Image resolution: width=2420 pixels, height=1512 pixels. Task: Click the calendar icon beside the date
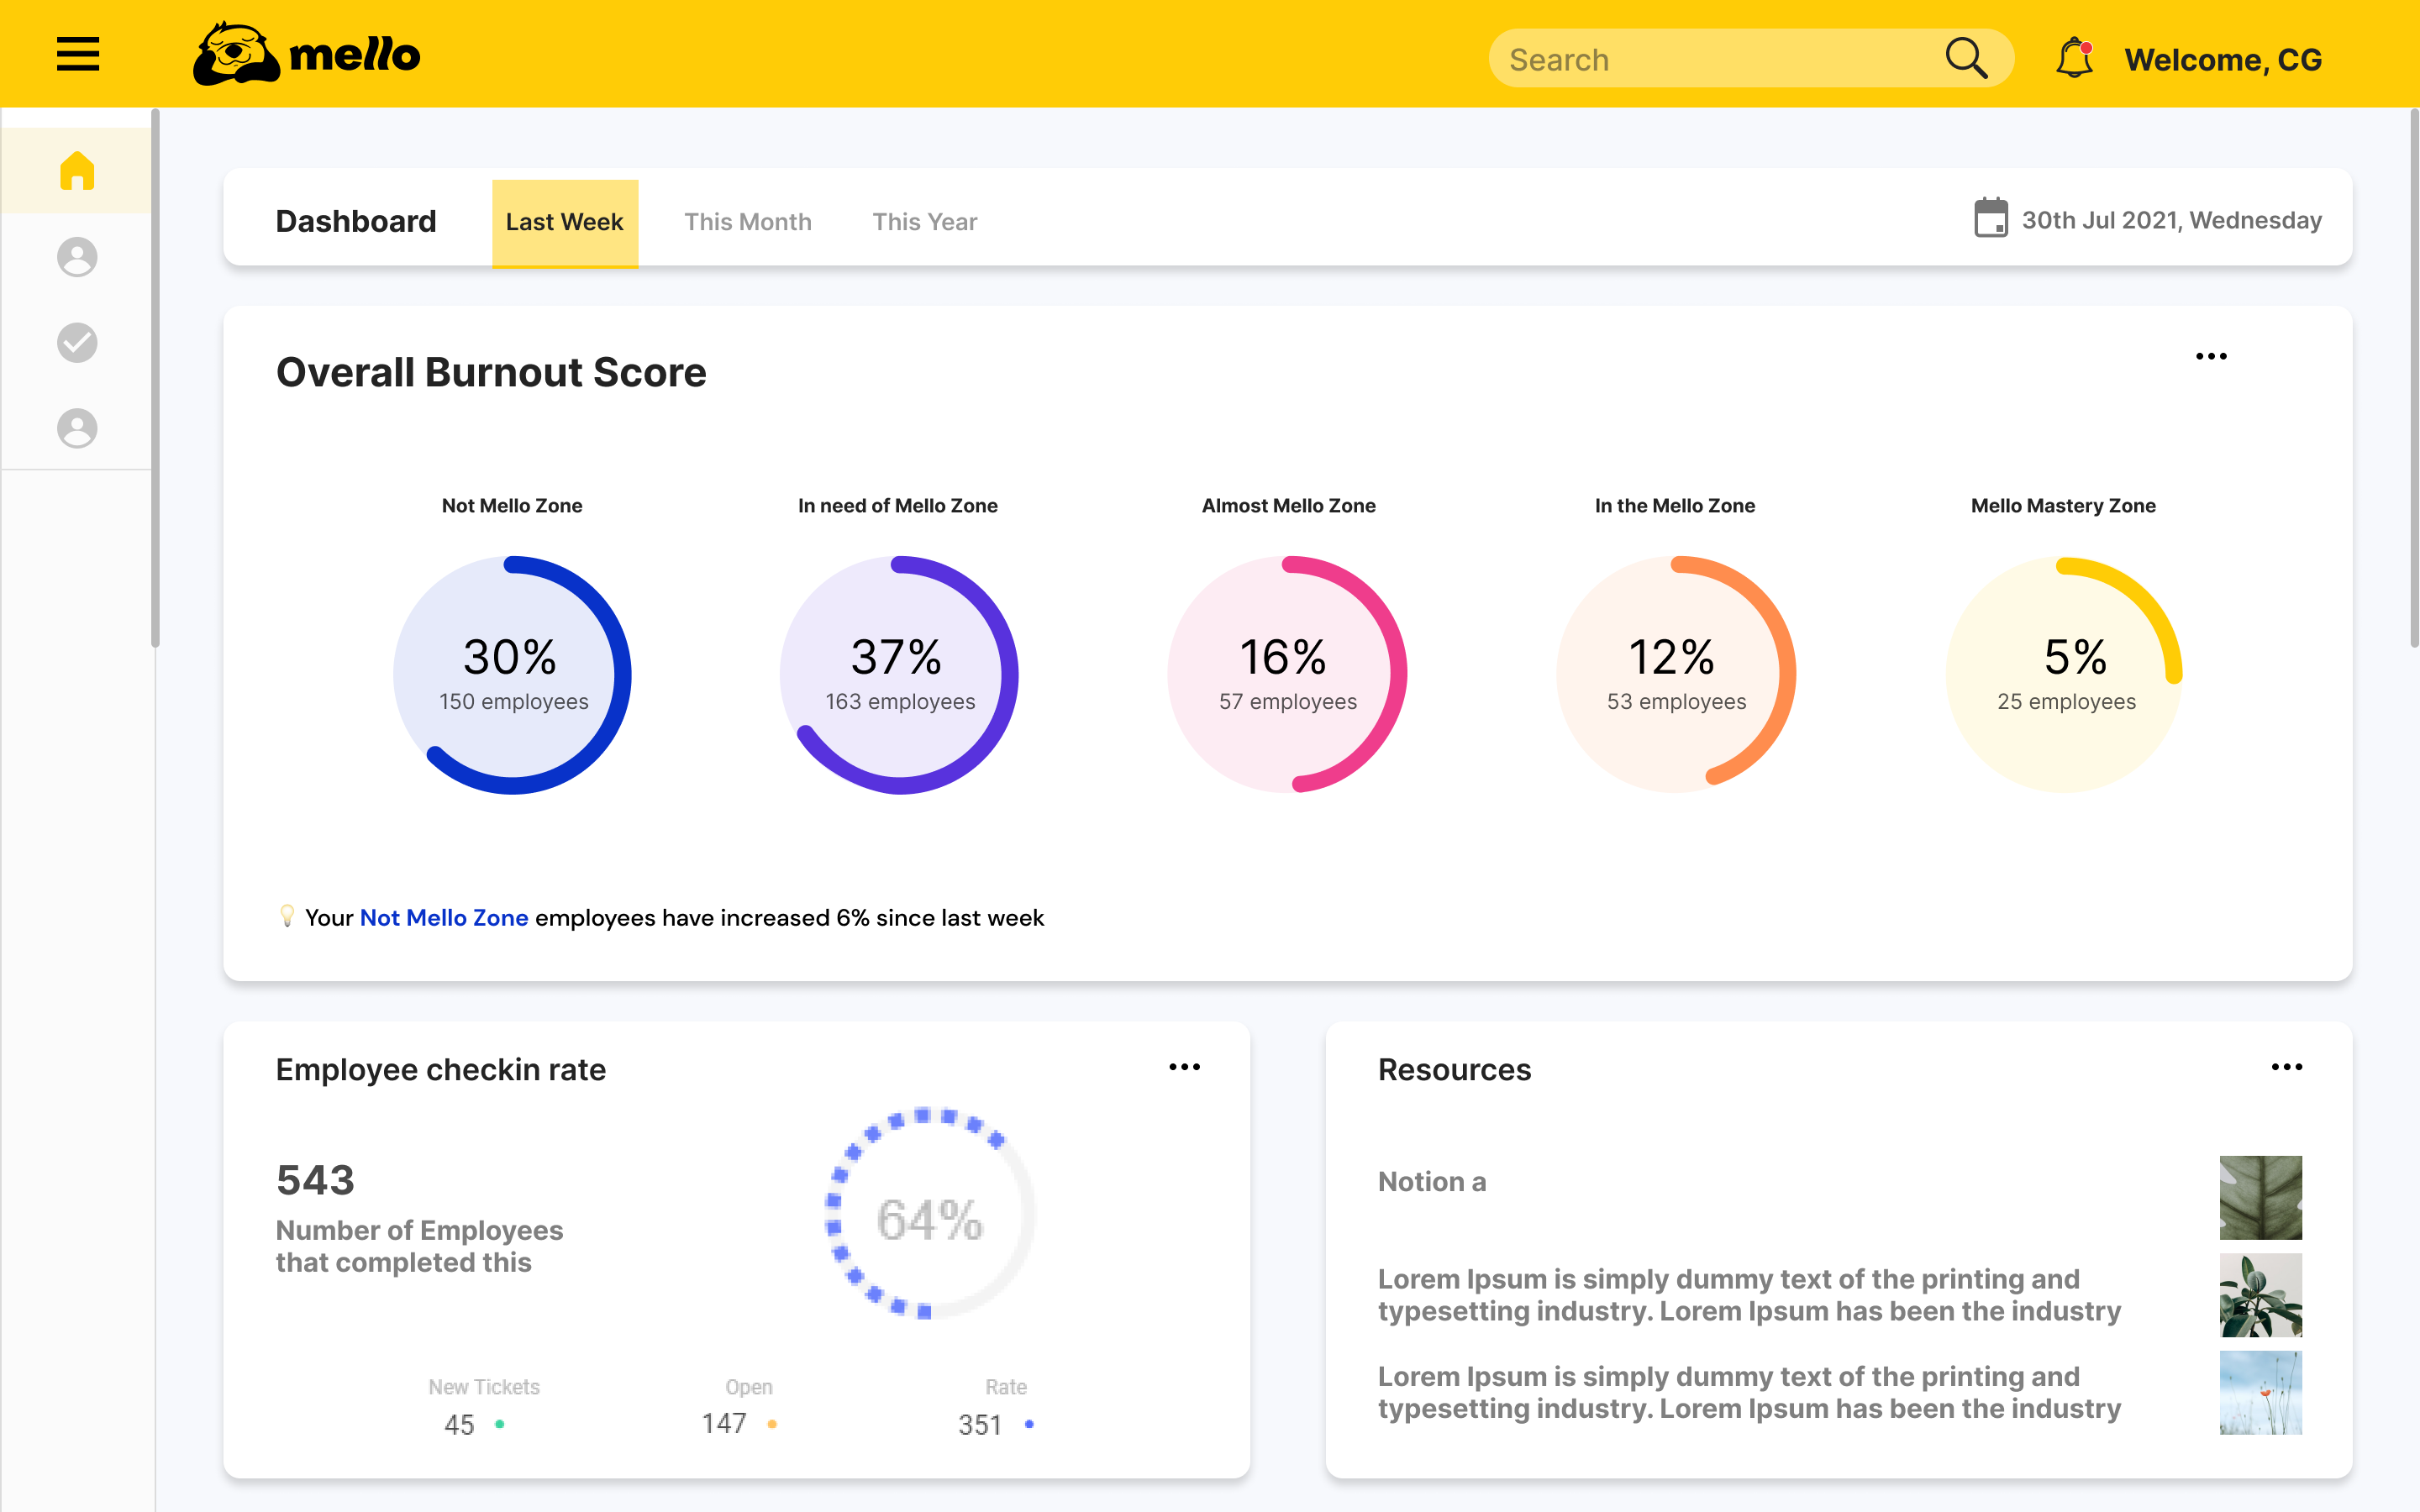coord(1991,218)
